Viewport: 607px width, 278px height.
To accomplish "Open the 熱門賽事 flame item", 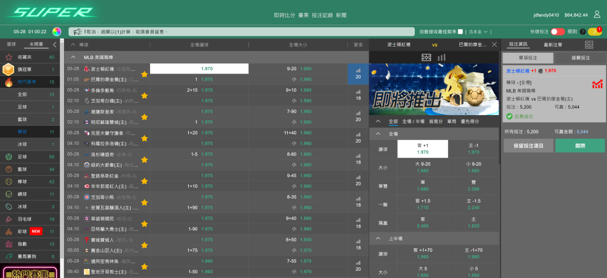I will click(x=30, y=82).
